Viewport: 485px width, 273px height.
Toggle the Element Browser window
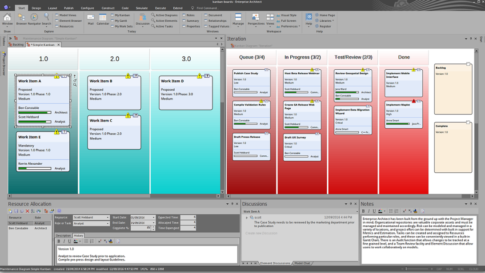coord(68,21)
